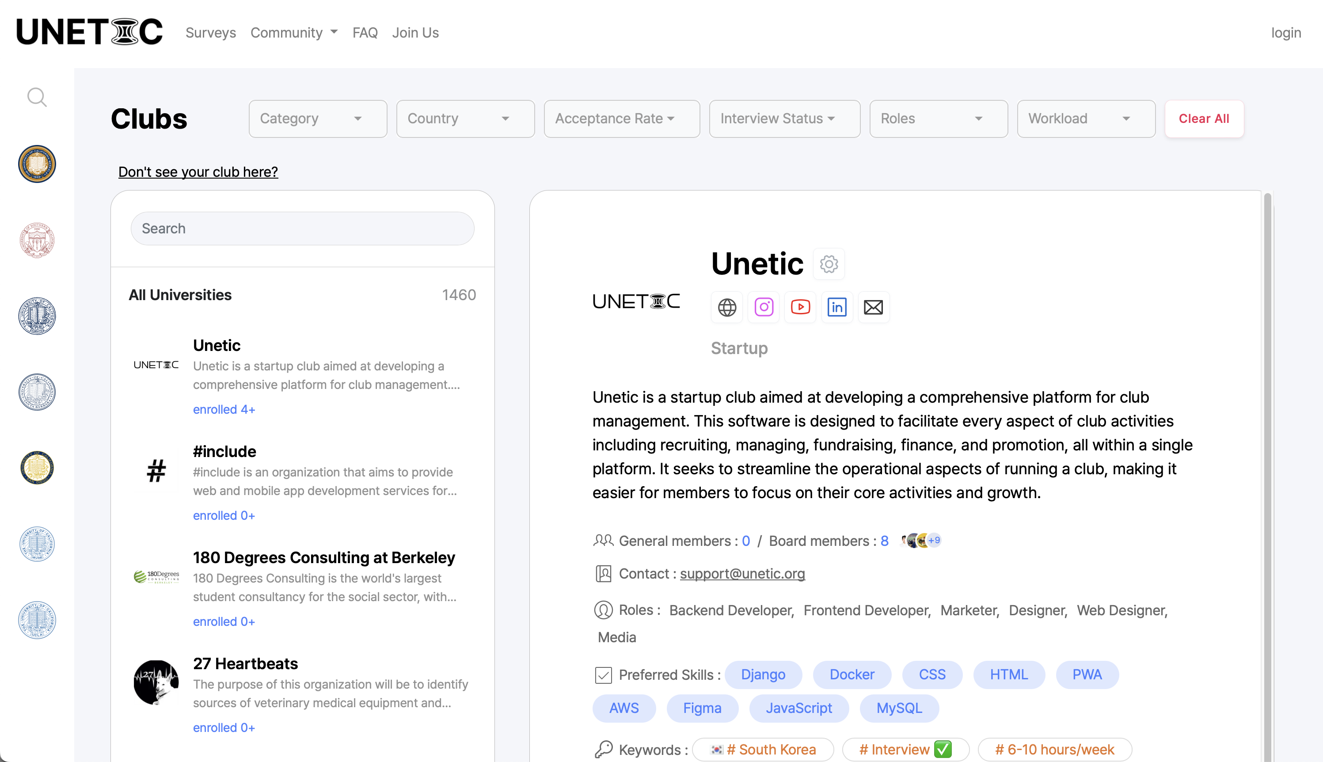Click the globe icon to visit the website
Screen dimensions: 1323x762
coord(726,307)
